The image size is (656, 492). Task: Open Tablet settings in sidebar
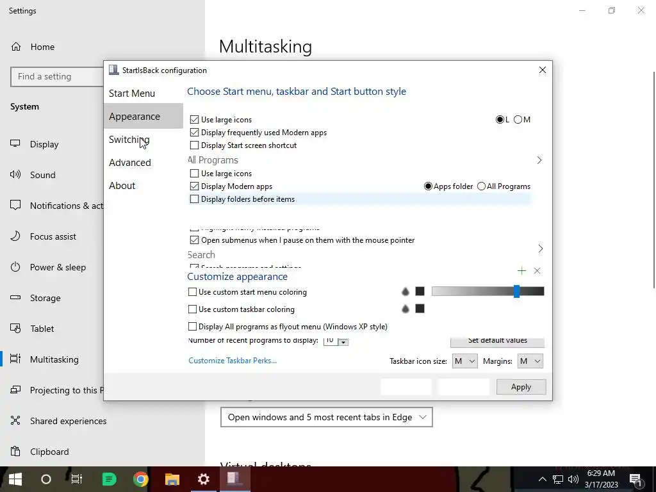click(42, 329)
